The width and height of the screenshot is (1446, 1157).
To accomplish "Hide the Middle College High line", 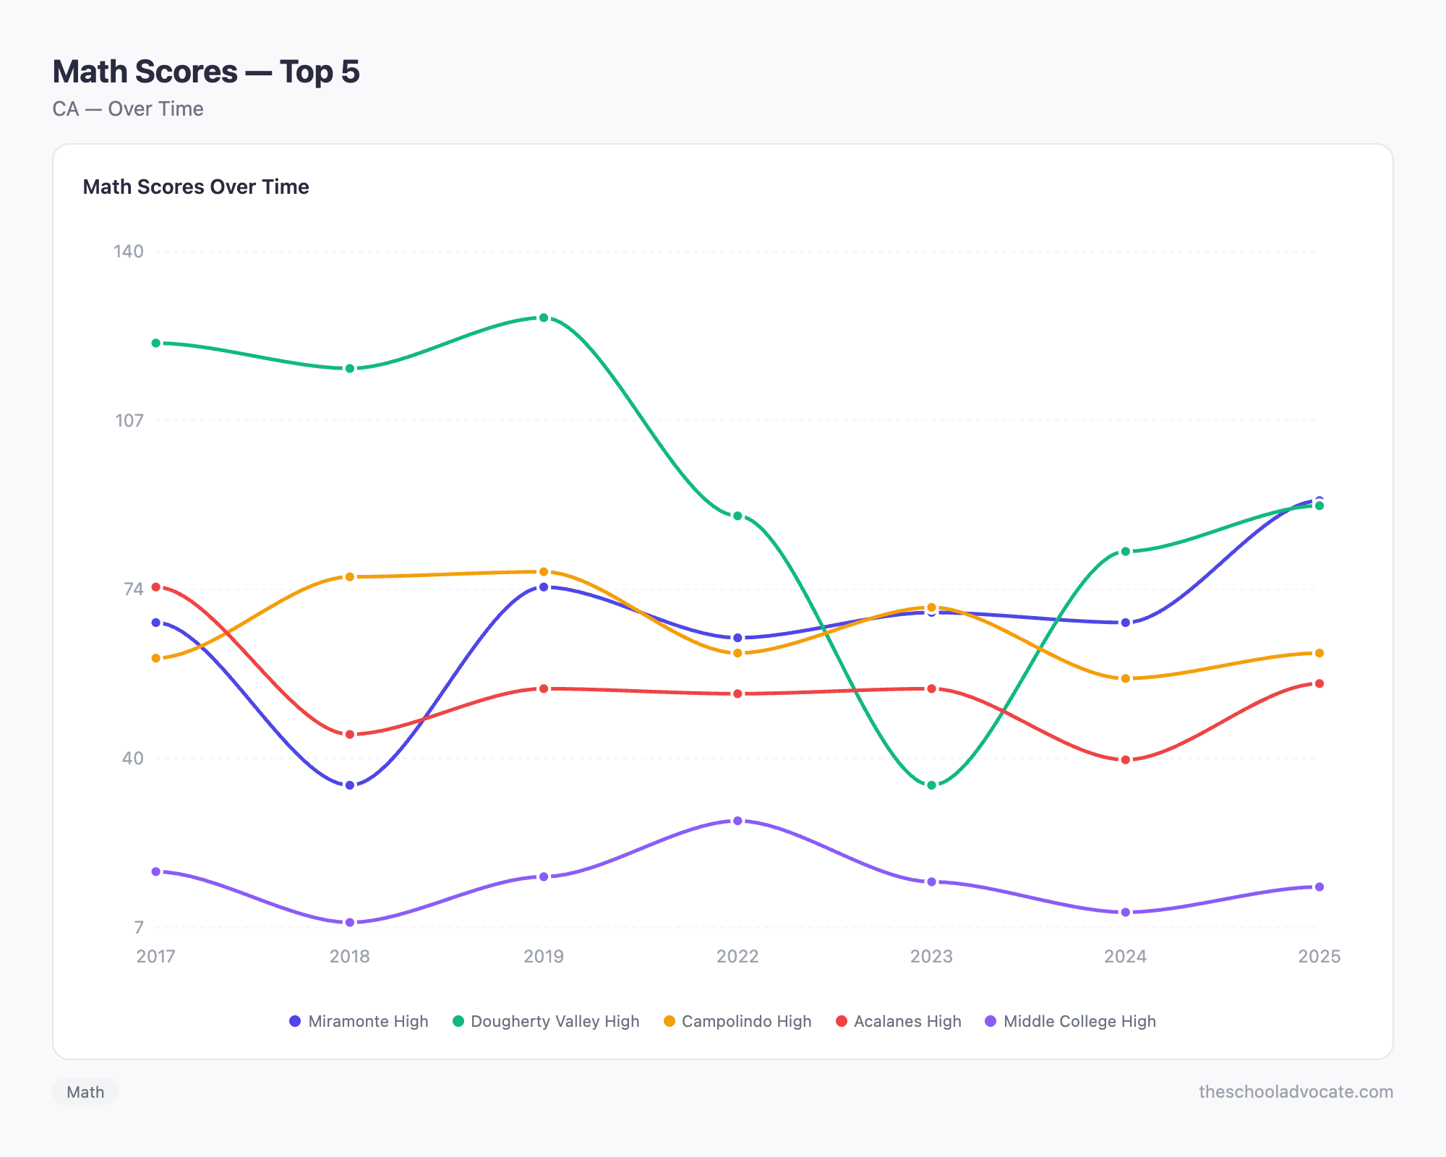I will (1072, 1022).
